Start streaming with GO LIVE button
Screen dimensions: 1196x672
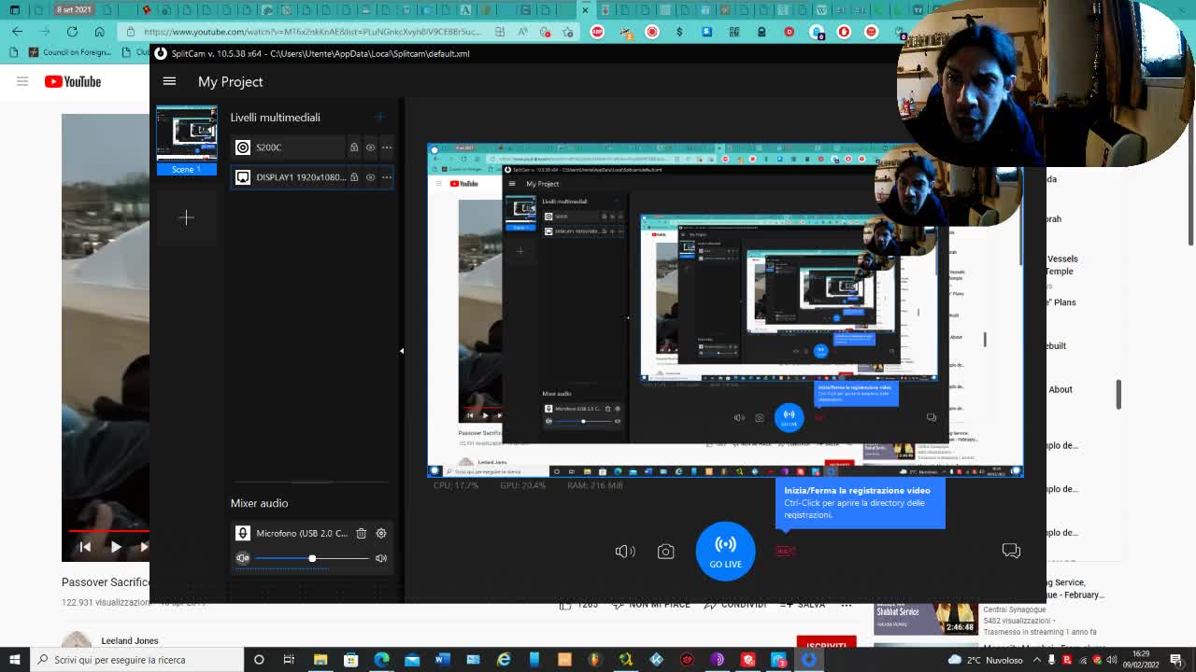tap(725, 551)
